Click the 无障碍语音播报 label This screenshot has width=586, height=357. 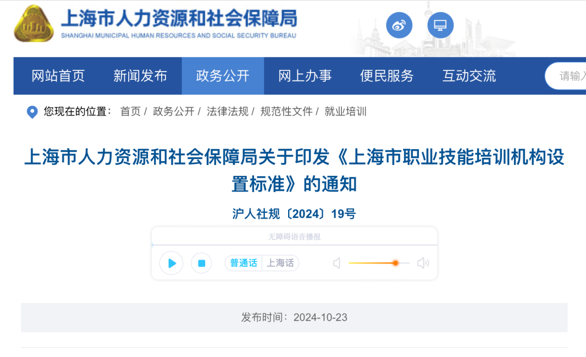click(294, 237)
